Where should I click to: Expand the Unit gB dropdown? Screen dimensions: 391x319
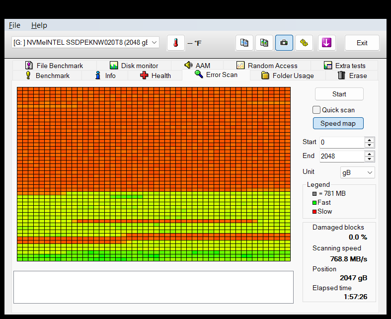370,172
